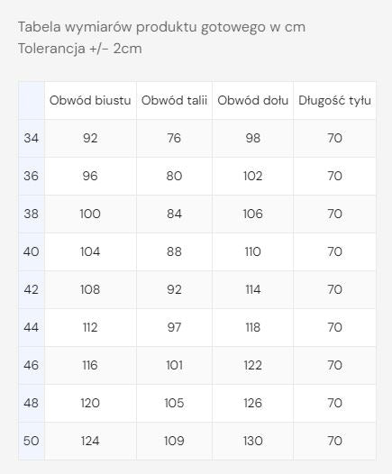Select the size 40 row label
392x474 pixels.
tap(32, 251)
